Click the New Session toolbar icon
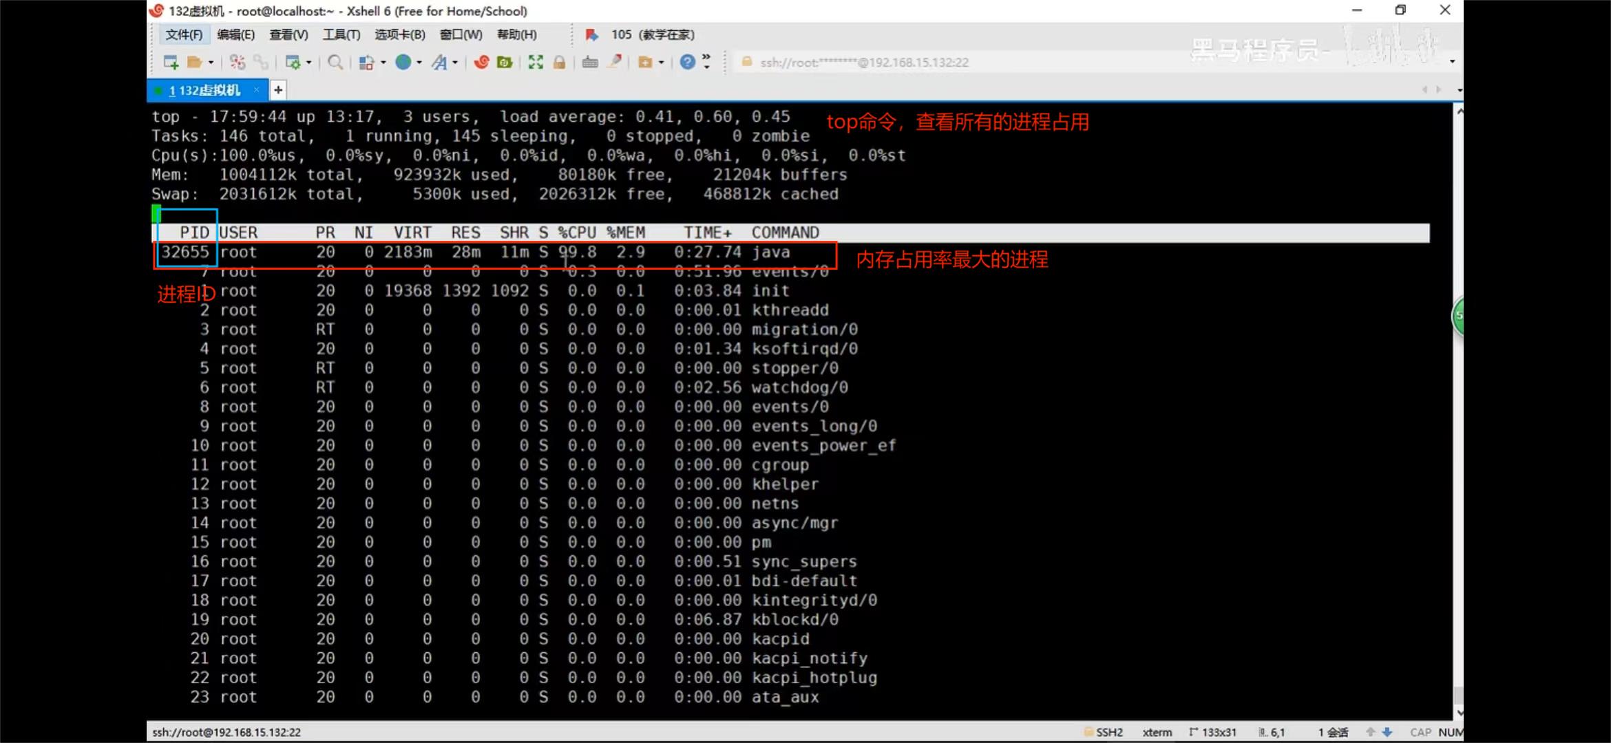The width and height of the screenshot is (1611, 743). coord(171,63)
